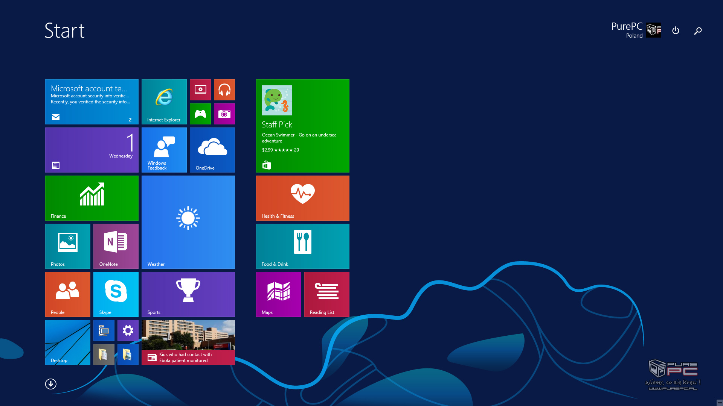This screenshot has height=406, width=723.
Task: Launch the OneNote tile
Action: pos(116,246)
